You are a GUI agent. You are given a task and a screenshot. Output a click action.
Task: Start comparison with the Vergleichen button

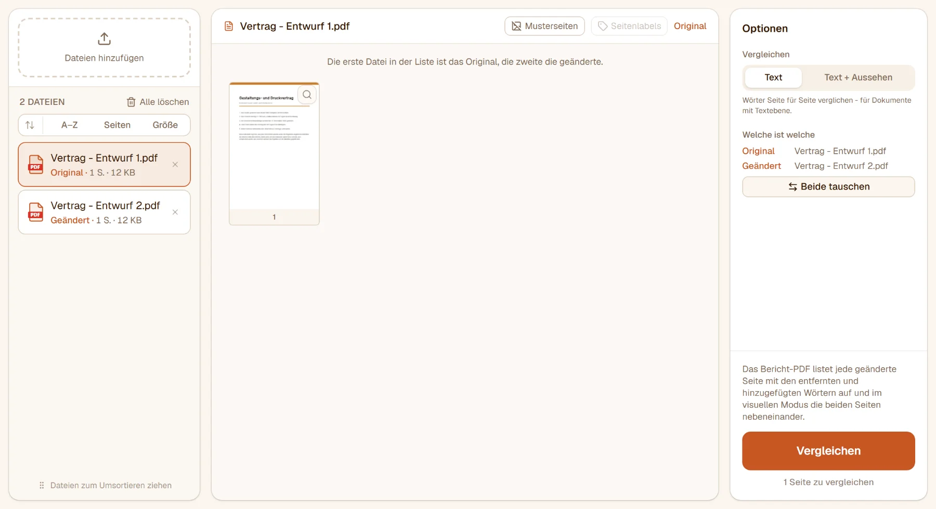click(828, 451)
